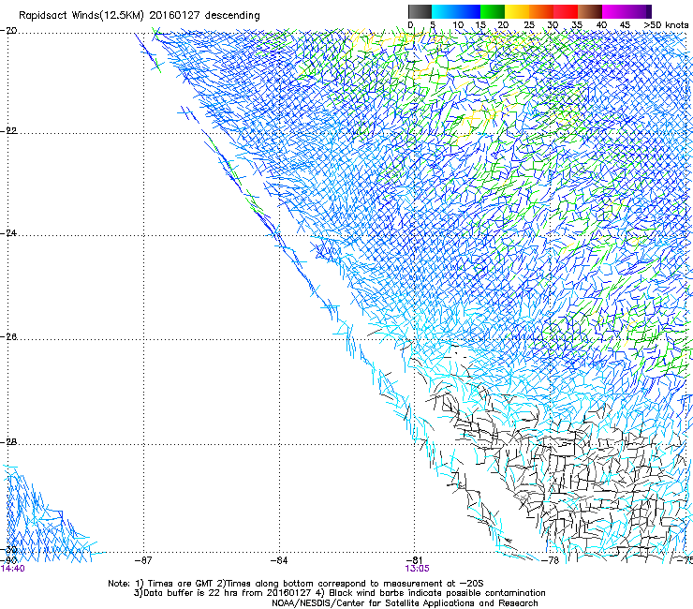Click the -81 longitude axis label
Image resolution: width=693 pixels, height=609 pixels.
coord(414,559)
